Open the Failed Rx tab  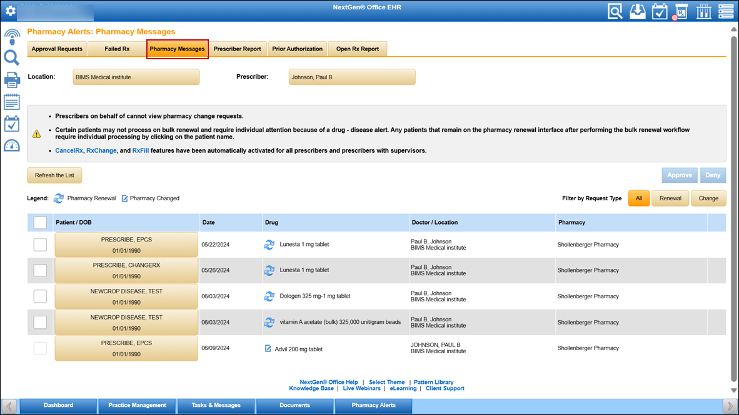(x=117, y=49)
